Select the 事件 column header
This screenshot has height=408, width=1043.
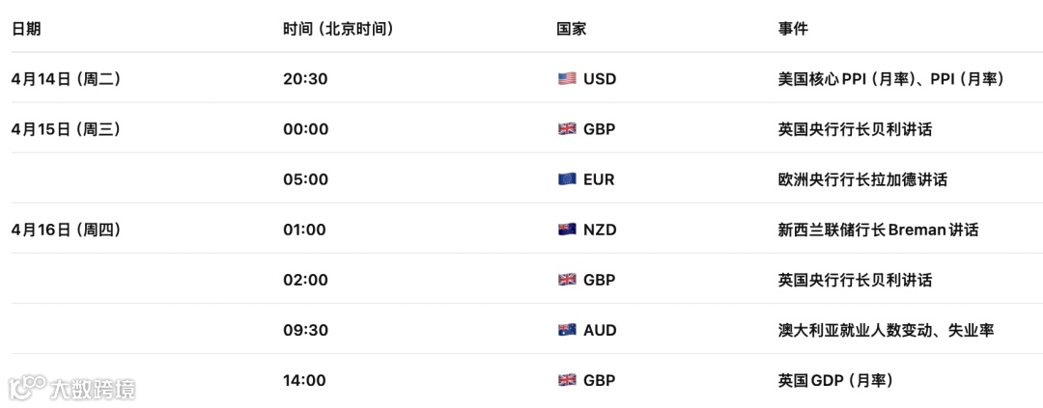click(793, 29)
